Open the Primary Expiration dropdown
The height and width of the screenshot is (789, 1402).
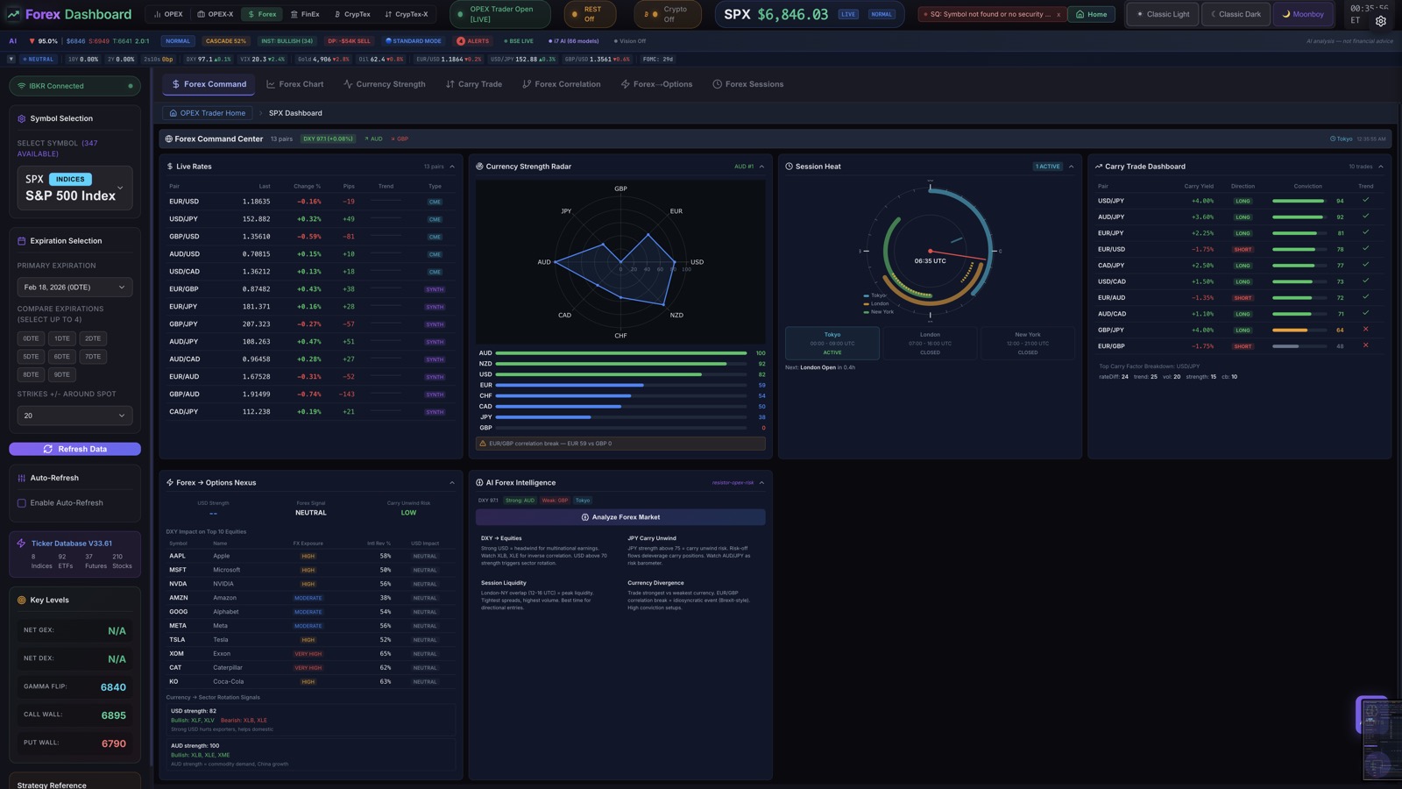[x=74, y=287]
